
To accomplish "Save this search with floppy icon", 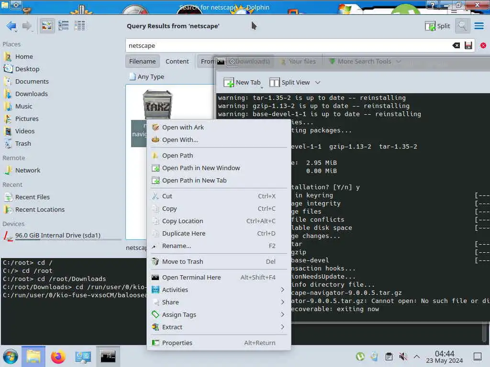I will click(468, 45).
